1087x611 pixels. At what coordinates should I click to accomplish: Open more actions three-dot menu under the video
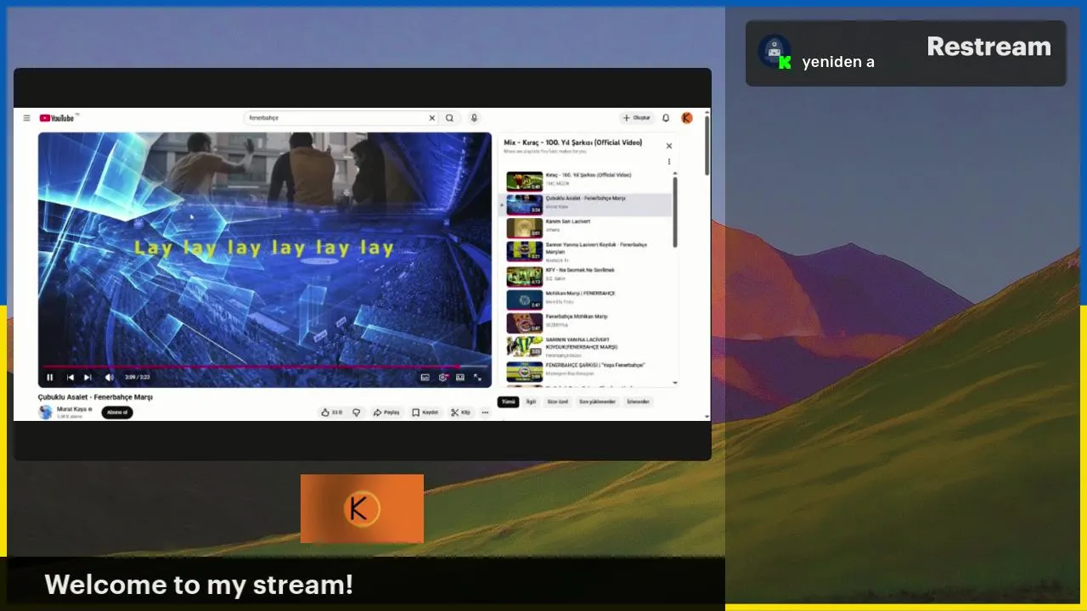(x=485, y=412)
